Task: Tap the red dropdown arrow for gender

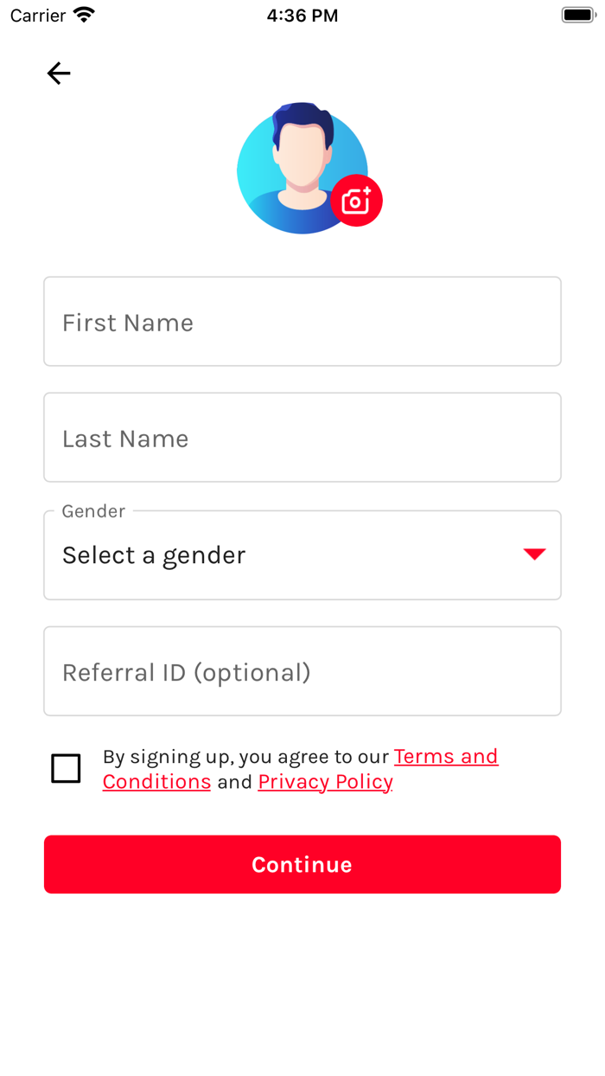Action: (533, 554)
